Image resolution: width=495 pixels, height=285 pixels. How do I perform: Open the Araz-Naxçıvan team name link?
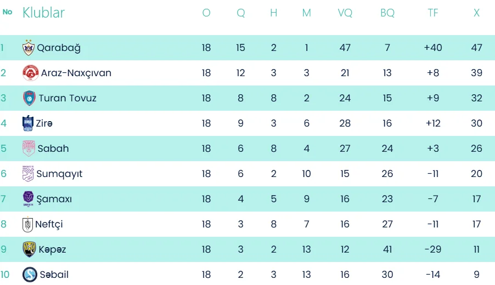(76, 73)
